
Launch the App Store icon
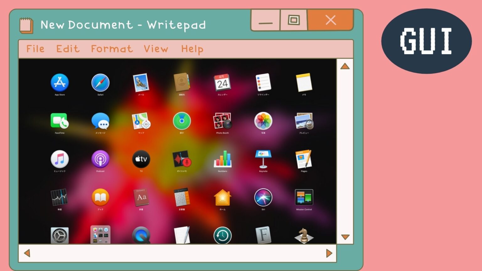(x=60, y=82)
